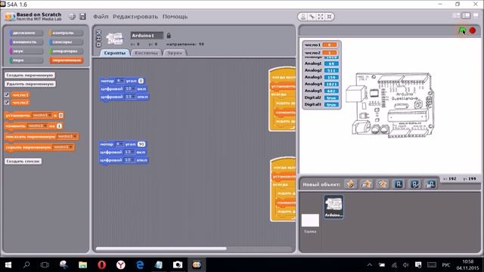
Task: Open the движение blocks category
Action: coord(26,32)
